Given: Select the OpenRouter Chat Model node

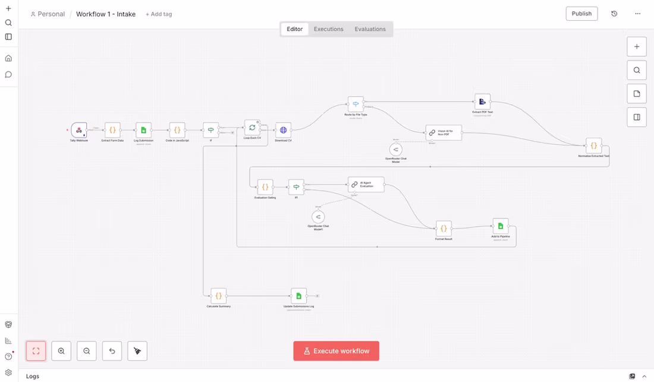Looking at the screenshot, I should (395, 150).
